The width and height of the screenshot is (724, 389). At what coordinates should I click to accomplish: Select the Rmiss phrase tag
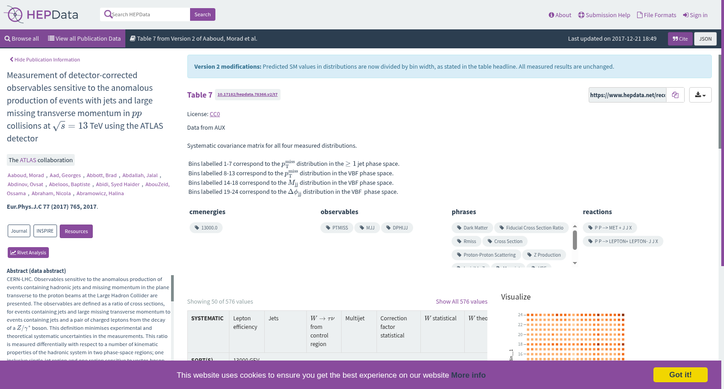pos(467,241)
